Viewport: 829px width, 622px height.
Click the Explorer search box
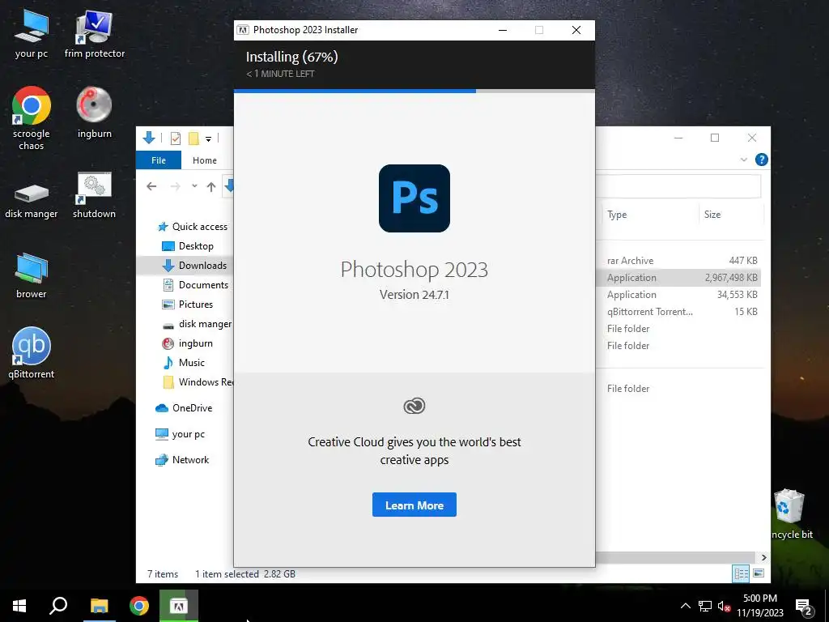pyautogui.click(x=679, y=187)
